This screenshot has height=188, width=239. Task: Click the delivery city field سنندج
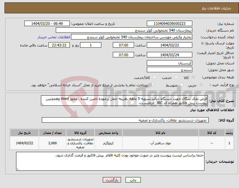click(x=169, y=70)
